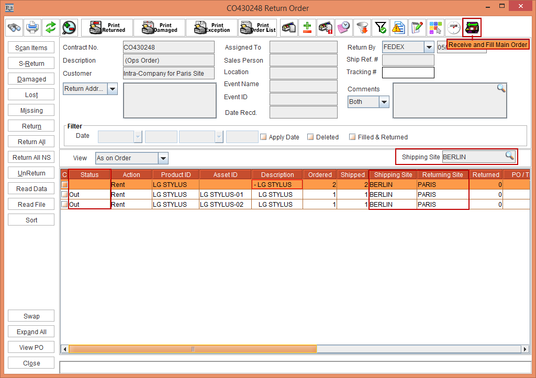
Task: Click the Print Returned button
Action: 107,27
